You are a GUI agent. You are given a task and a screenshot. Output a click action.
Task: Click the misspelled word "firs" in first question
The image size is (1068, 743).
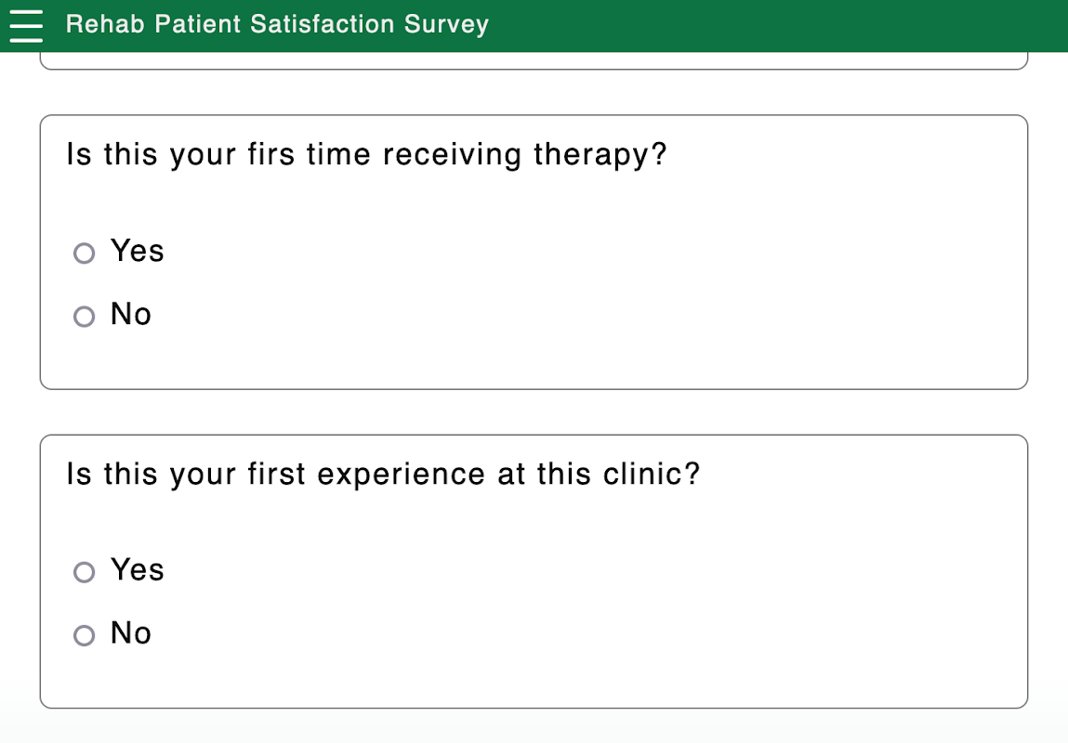coord(271,155)
